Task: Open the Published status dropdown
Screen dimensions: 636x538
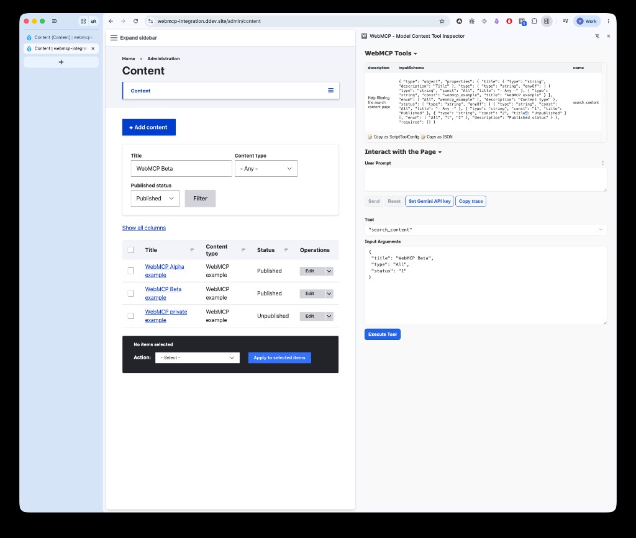Action: (x=155, y=199)
